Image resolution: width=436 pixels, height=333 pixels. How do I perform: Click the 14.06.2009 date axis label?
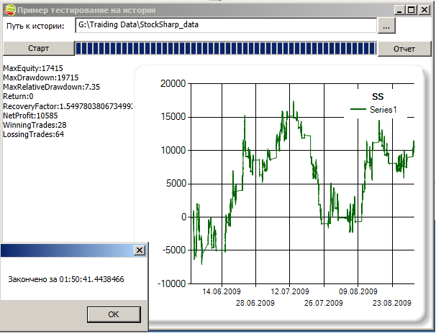tap(221, 292)
